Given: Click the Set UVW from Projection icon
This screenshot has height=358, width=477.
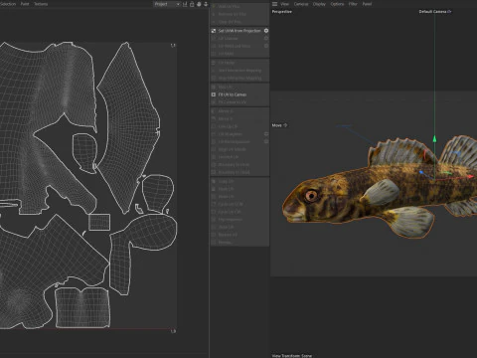Looking at the screenshot, I should coord(214,31).
